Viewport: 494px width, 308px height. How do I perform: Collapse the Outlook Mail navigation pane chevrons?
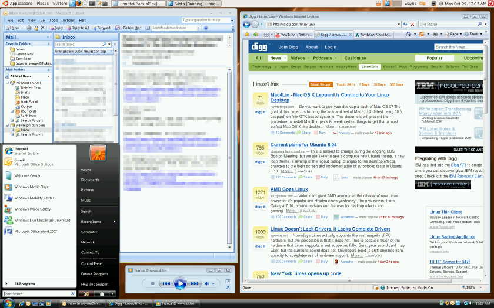coord(48,37)
